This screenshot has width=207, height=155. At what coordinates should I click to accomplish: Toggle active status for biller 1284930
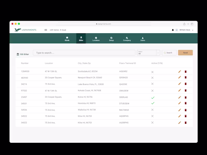coord(152,72)
